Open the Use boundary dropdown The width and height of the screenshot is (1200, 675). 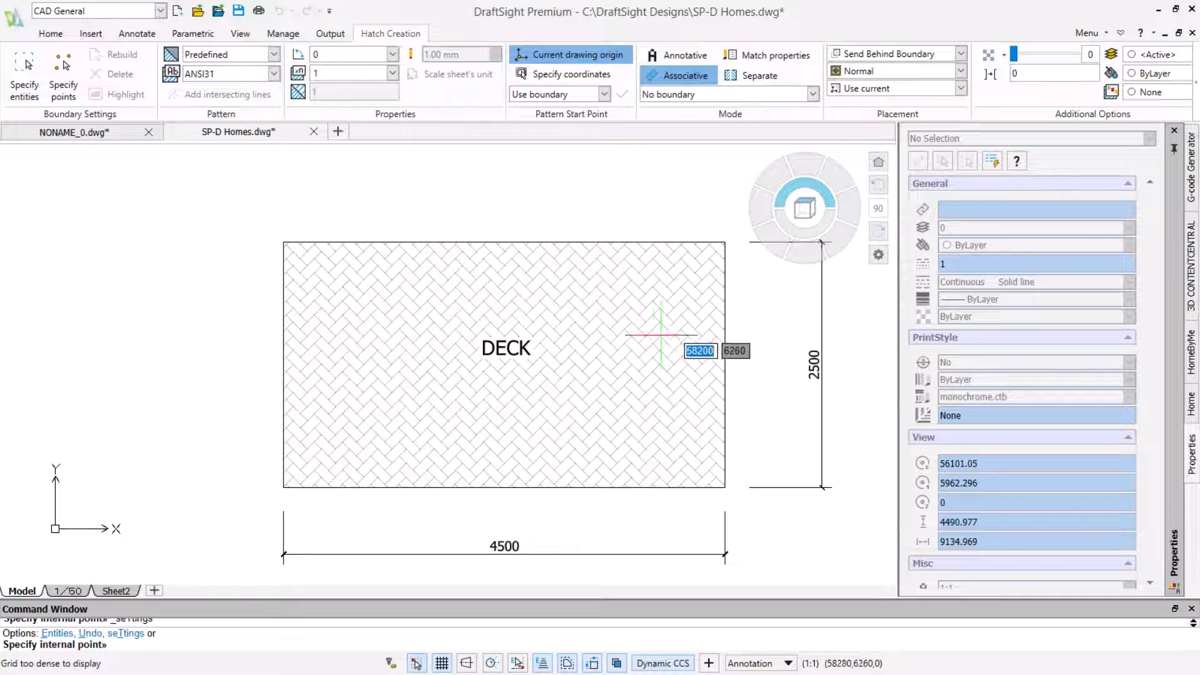[x=604, y=94]
